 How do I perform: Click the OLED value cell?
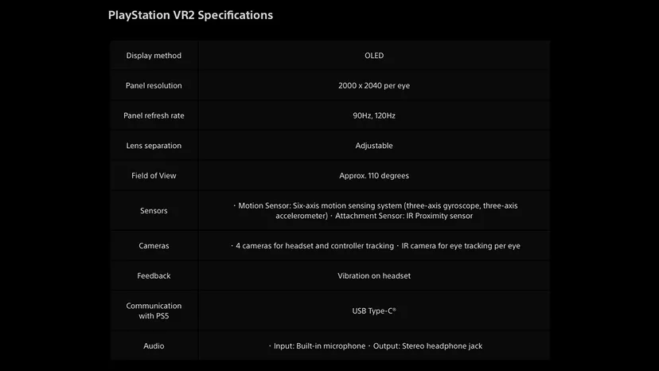pyautogui.click(x=374, y=56)
